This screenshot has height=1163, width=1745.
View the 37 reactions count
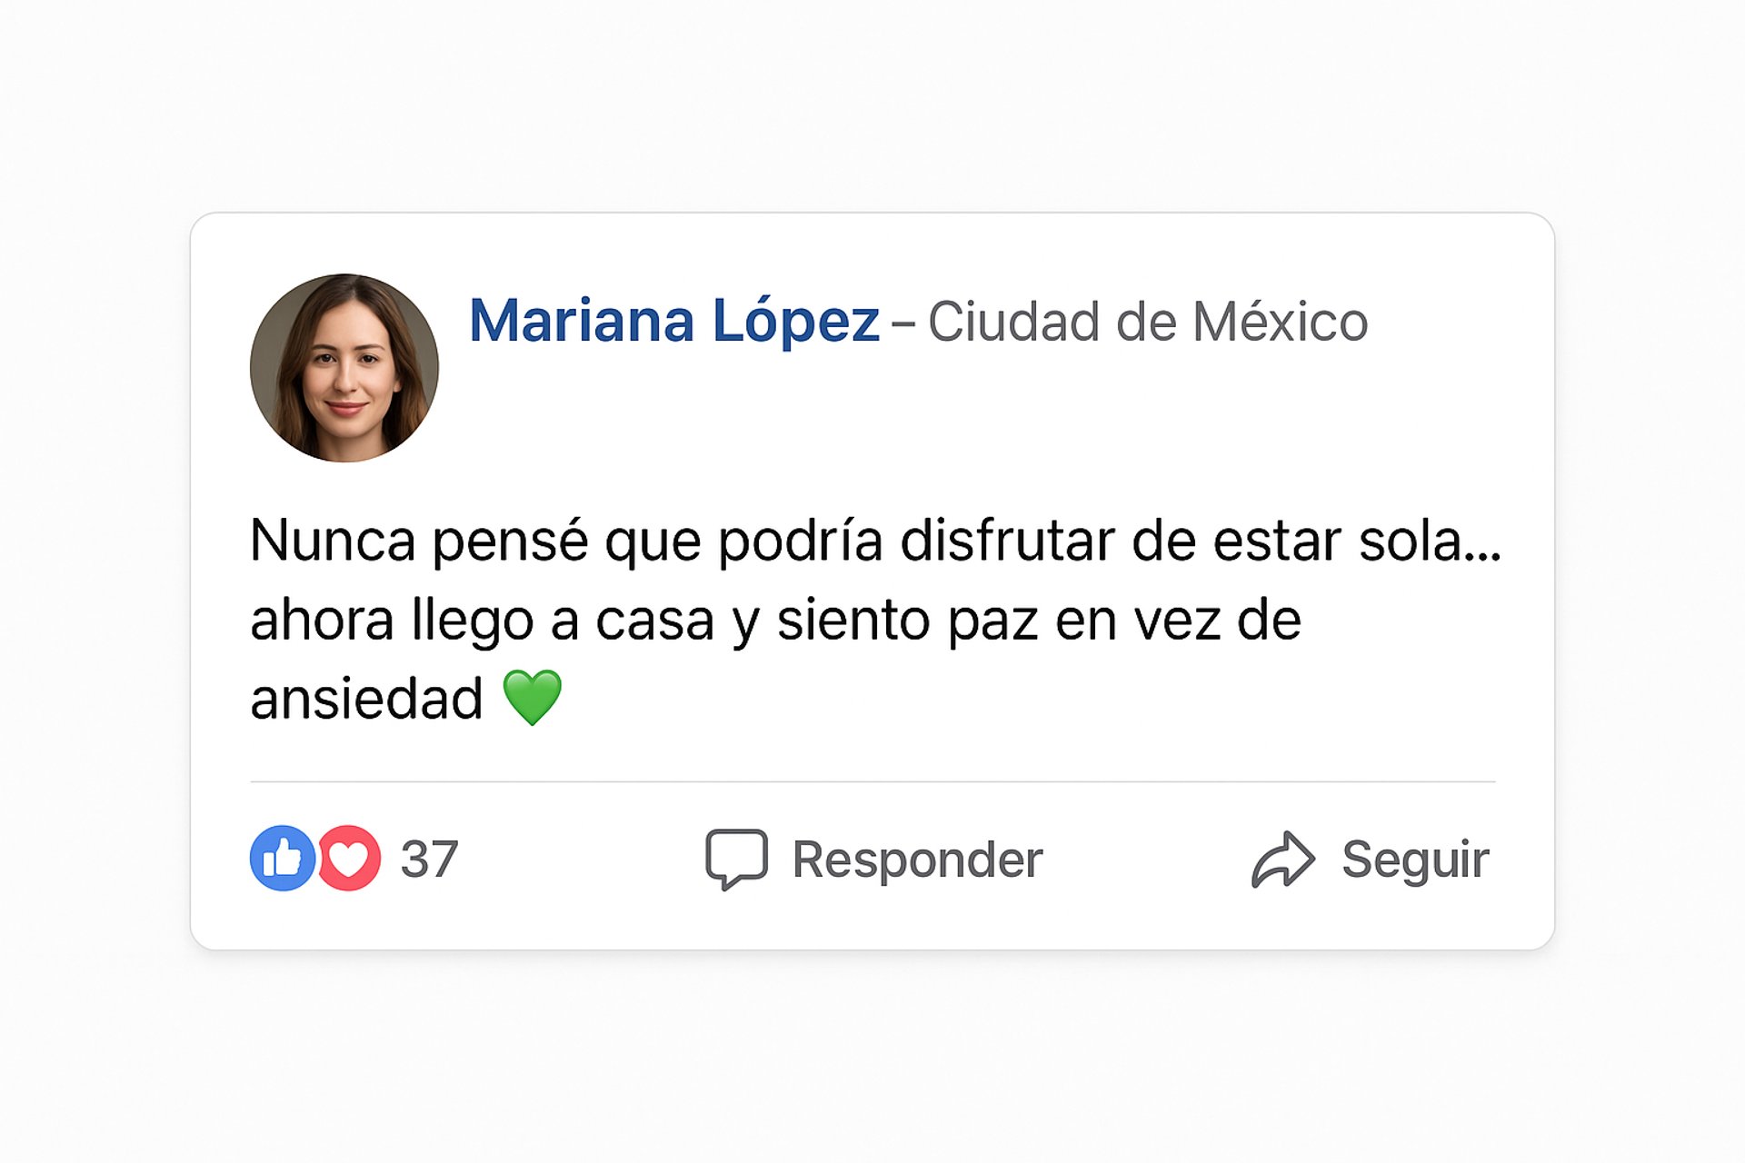click(x=429, y=859)
